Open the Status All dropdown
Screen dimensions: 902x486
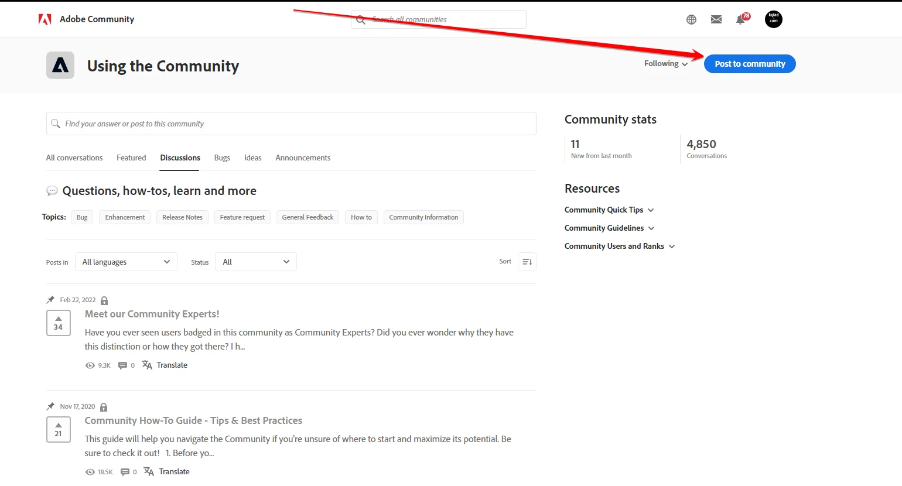(x=256, y=262)
